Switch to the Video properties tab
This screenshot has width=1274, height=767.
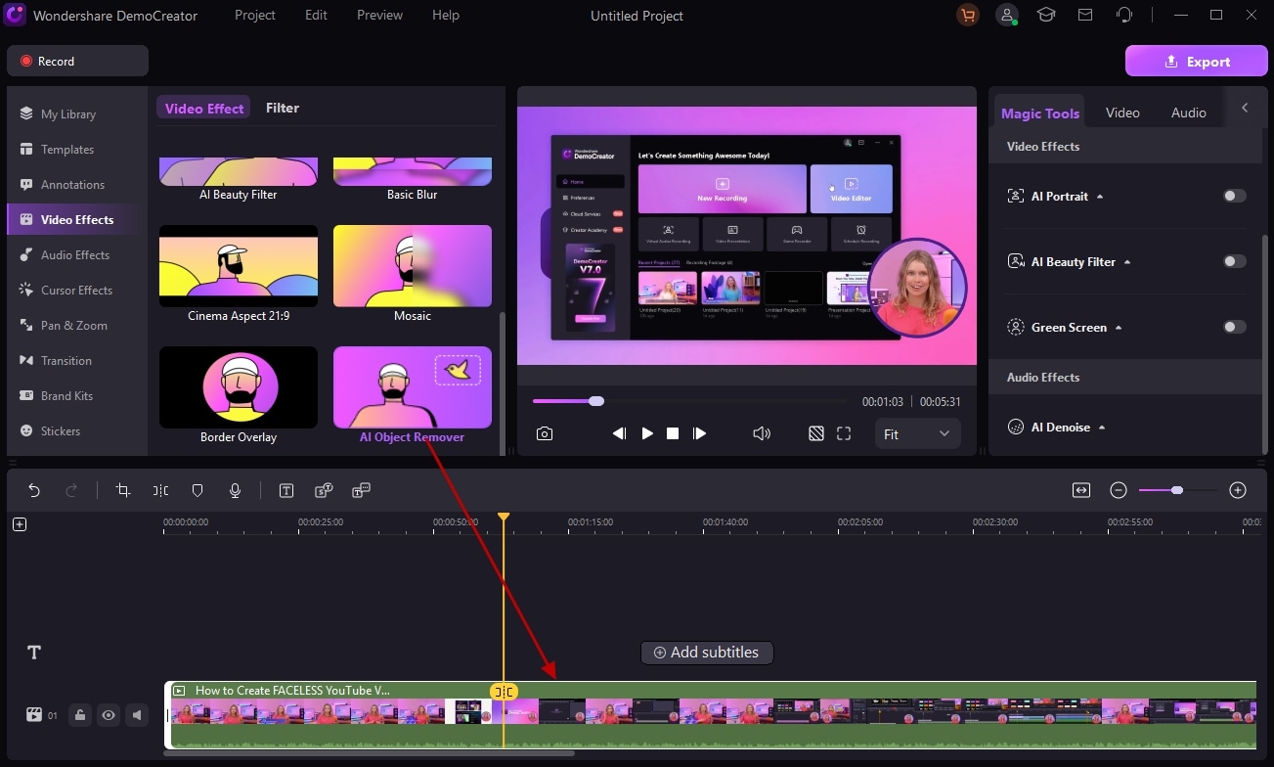tap(1122, 113)
